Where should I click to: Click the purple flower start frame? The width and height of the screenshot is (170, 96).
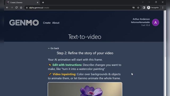pos(85,89)
